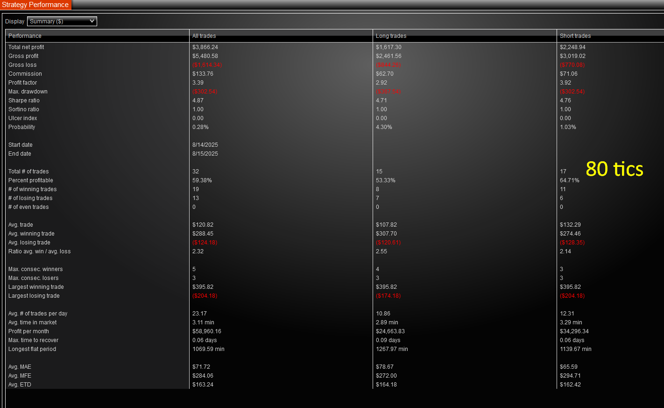
Task: Switch to the Strategy Performance tab
Action: [x=35, y=5]
